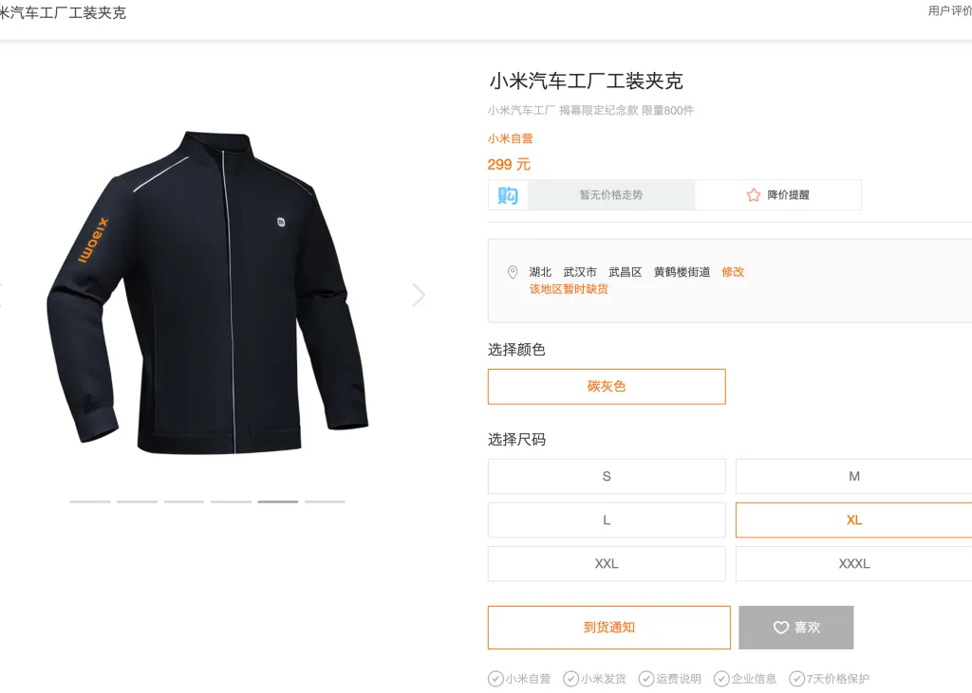Click the location pin icon by 湖北

pyautogui.click(x=513, y=272)
